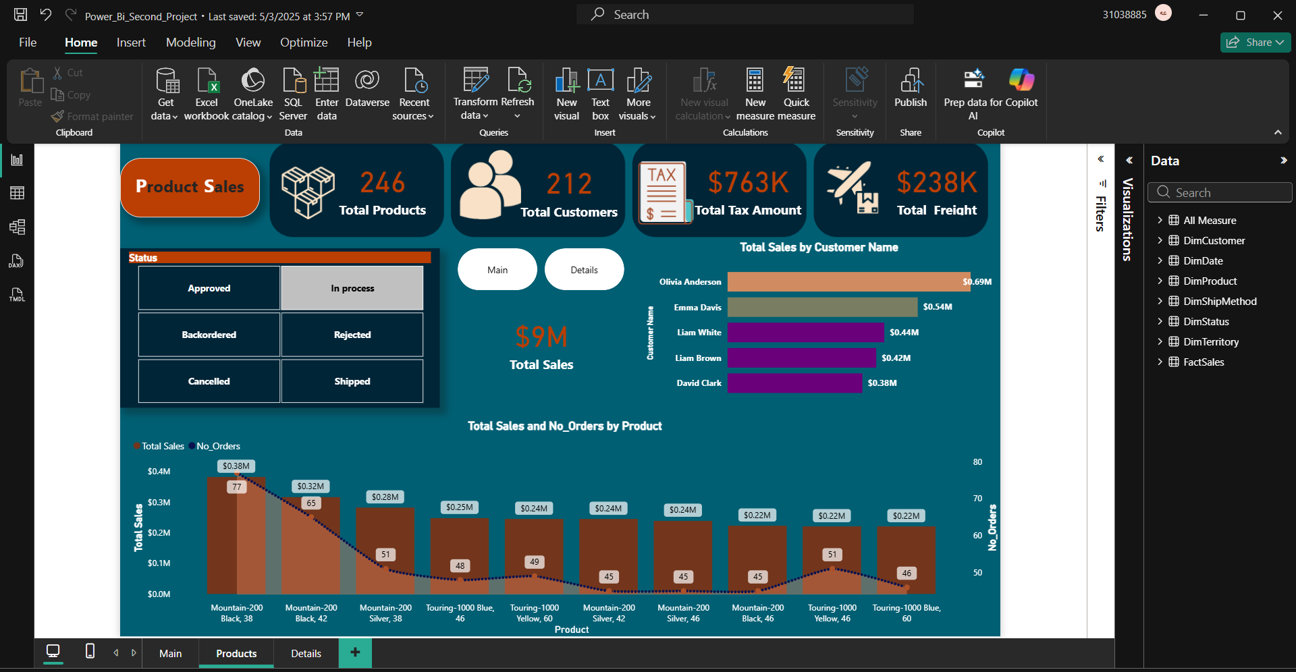Switch to the Details page tab

pyautogui.click(x=305, y=653)
